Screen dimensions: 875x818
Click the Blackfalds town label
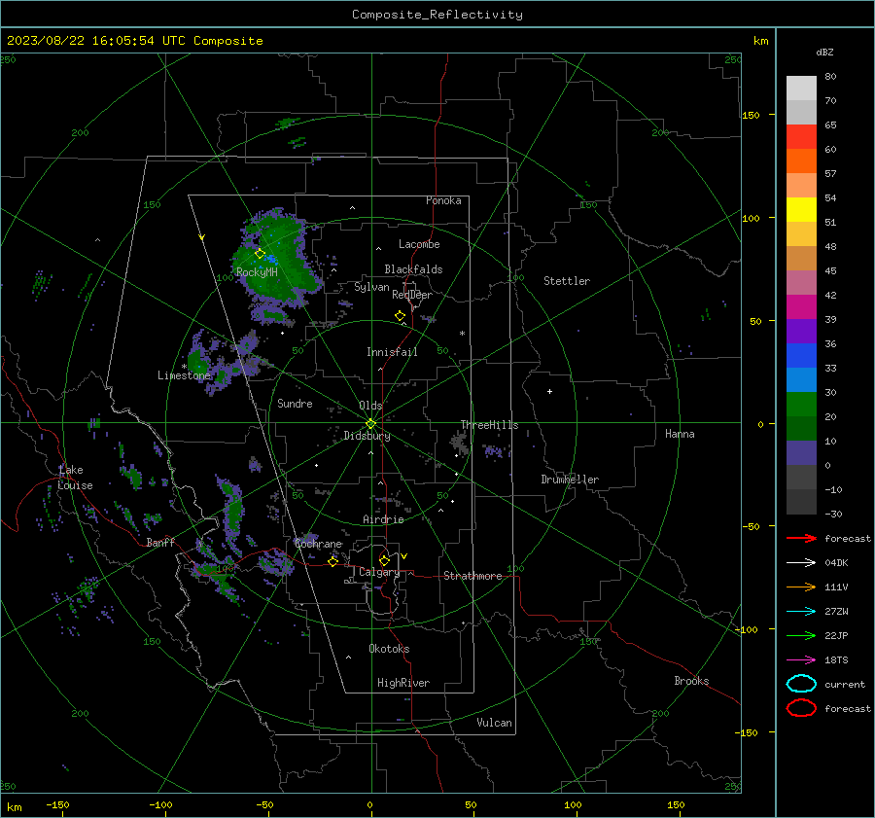pyautogui.click(x=413, y=269)
